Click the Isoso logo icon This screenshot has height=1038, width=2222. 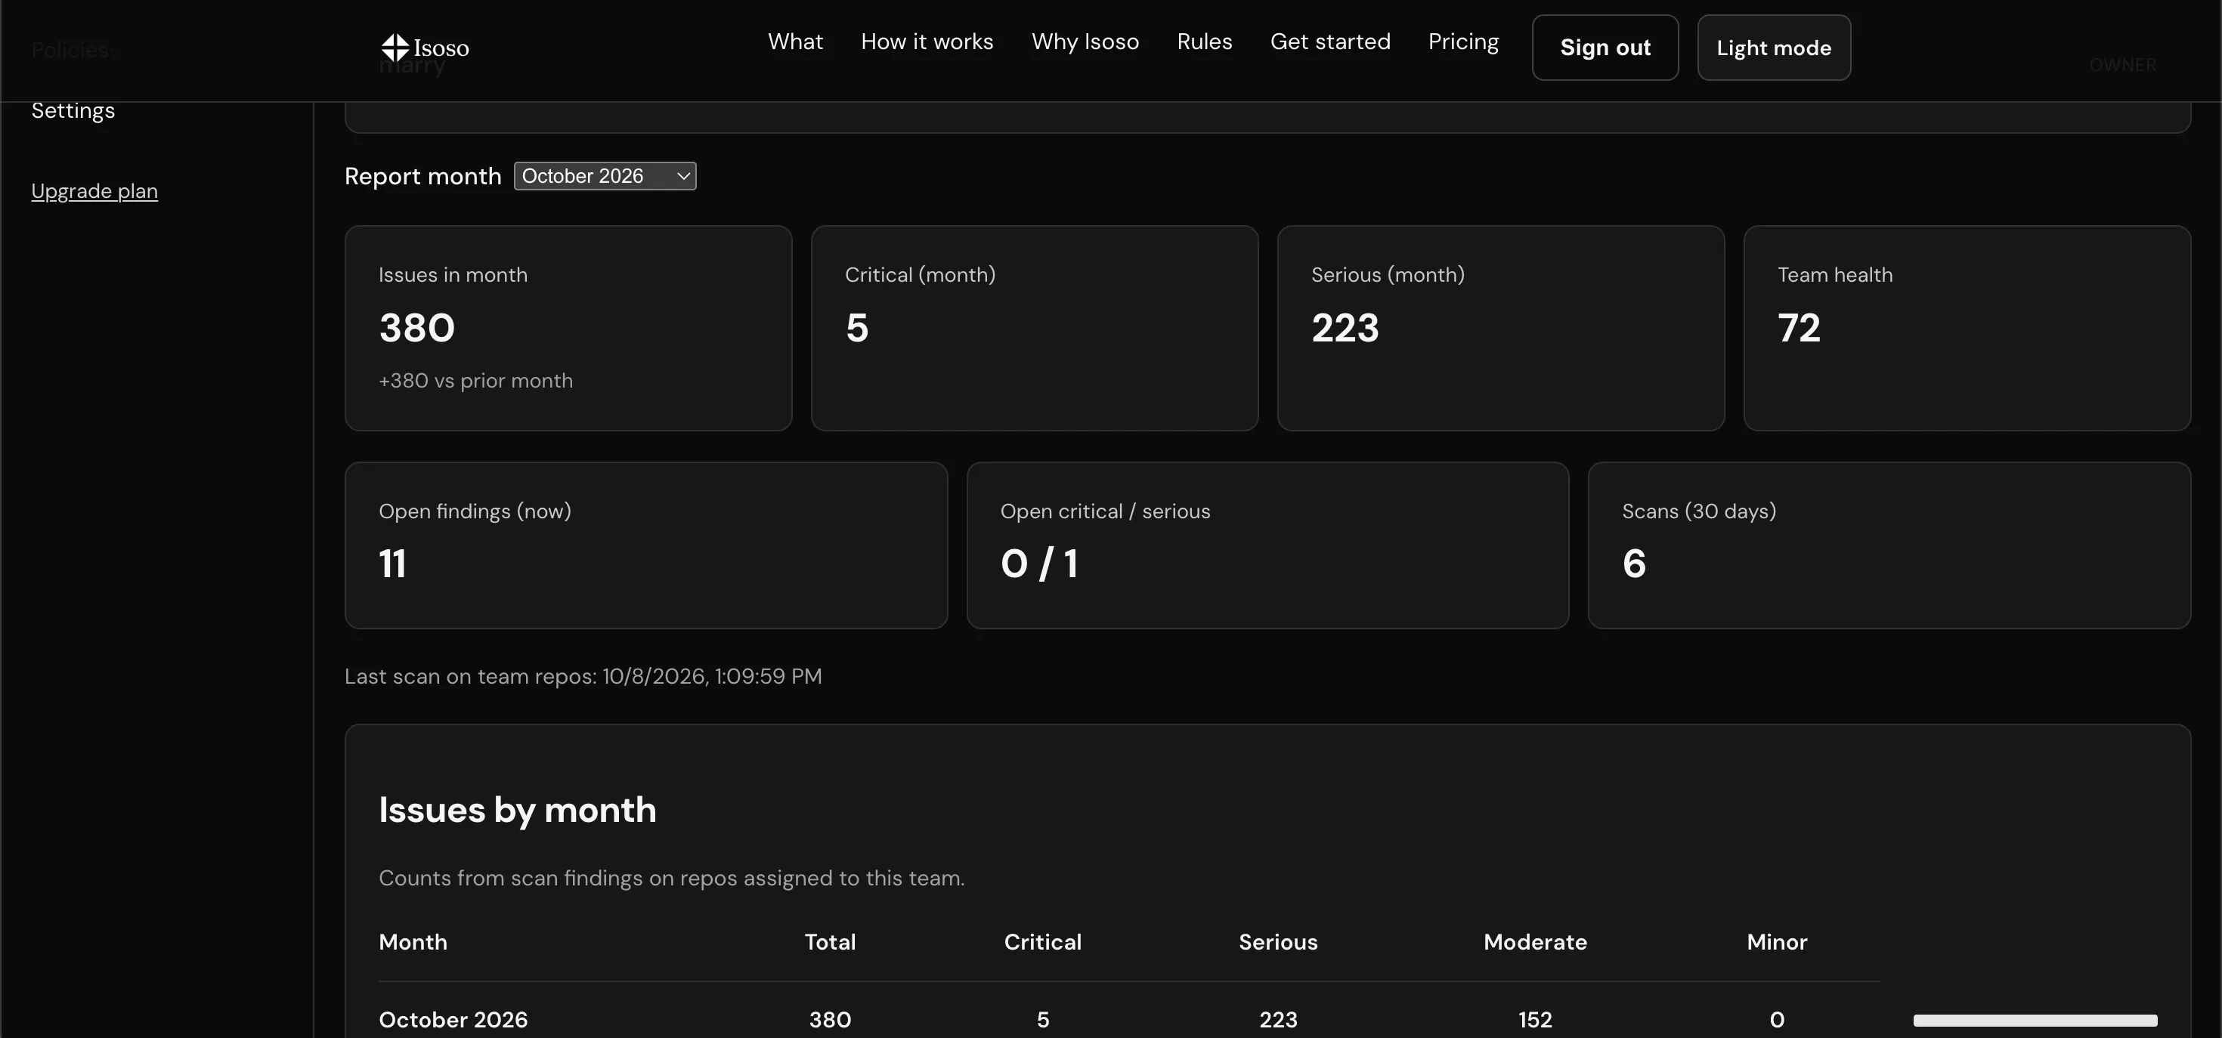(x=395, y=48)
